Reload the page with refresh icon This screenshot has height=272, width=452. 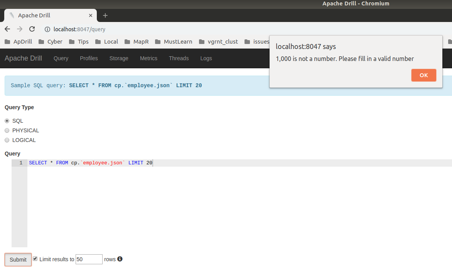click(32, 29)
